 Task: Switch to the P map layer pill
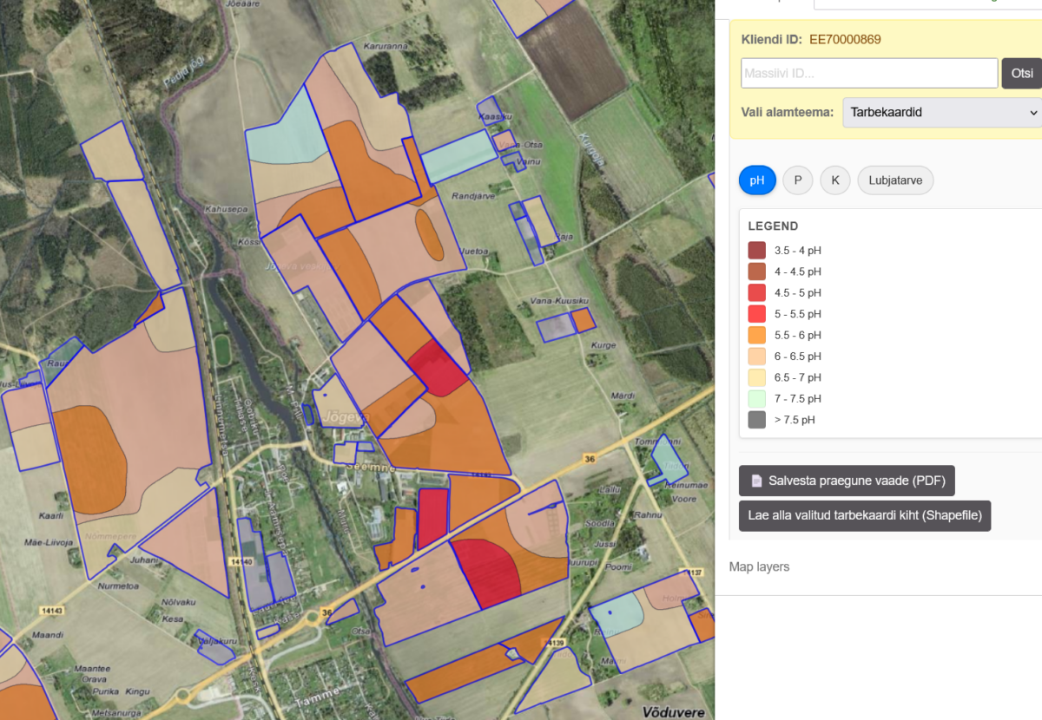coord(797,180)
